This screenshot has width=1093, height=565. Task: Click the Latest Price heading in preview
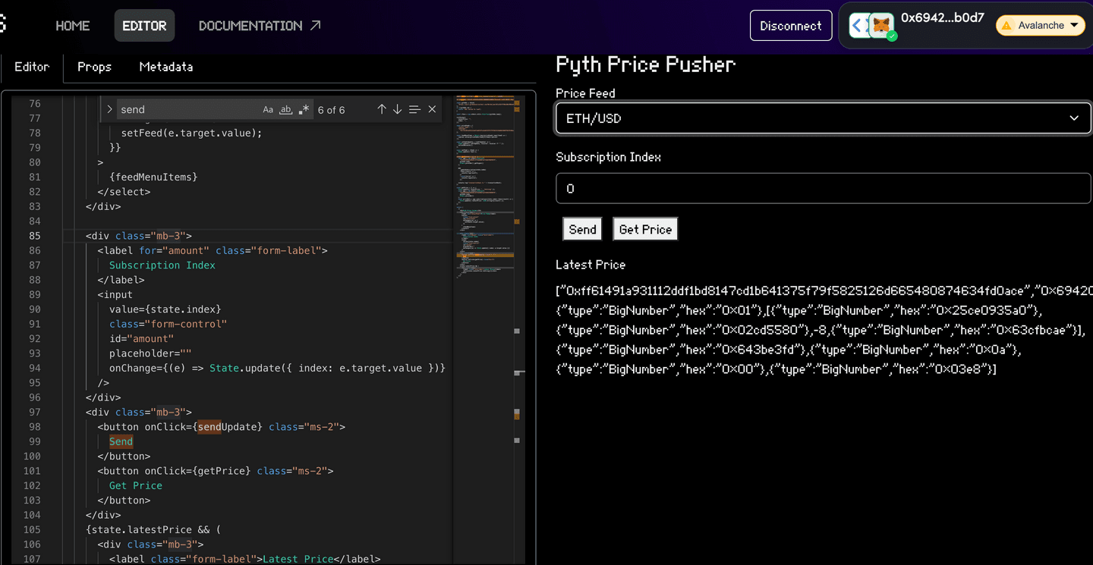tap(591, 265)
